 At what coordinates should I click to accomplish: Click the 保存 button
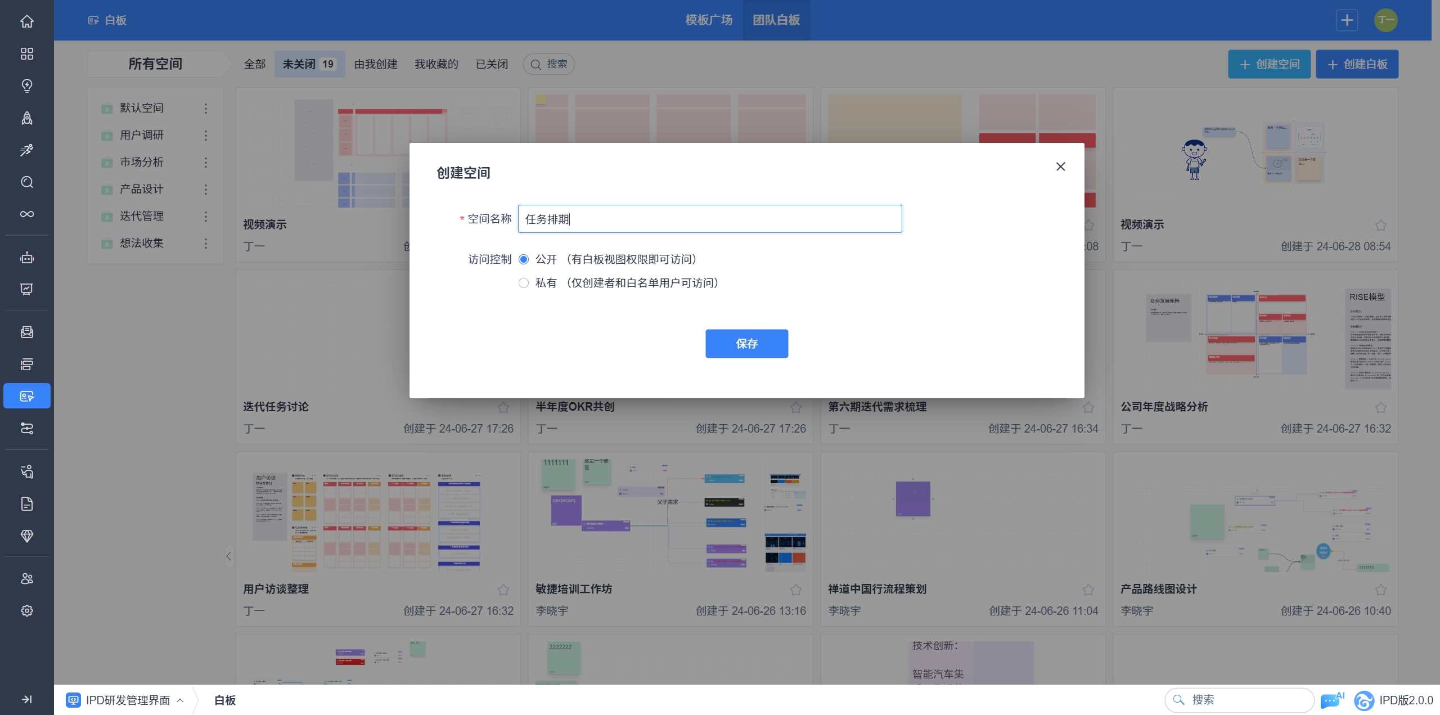coord(746,344)
